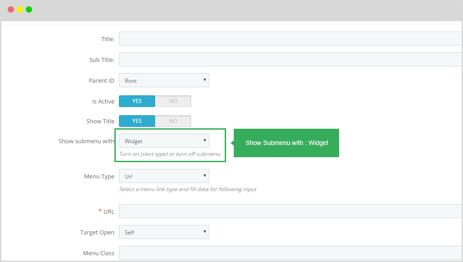Set Show Title to YES
Image resolution: width=463 pixels, height=262 pixels.
point(137,121)
